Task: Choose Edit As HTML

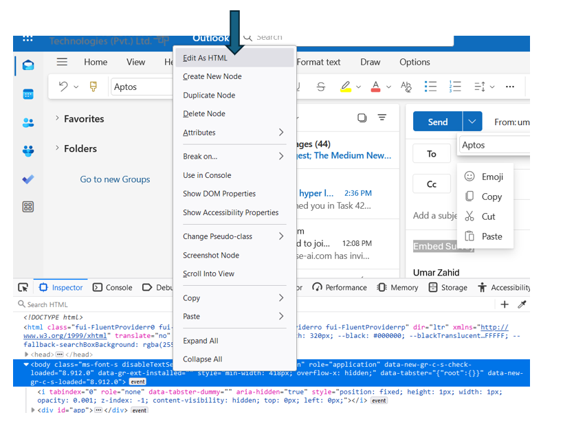Action: tap(234, 58)
